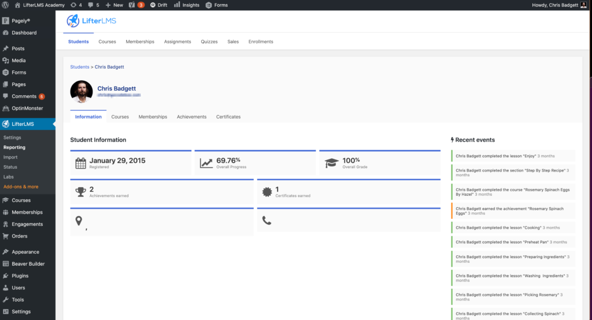This screenshot has height=320, width=592.
Task: Click the Tools wrench icon
Action: click(x=6, y=300)
